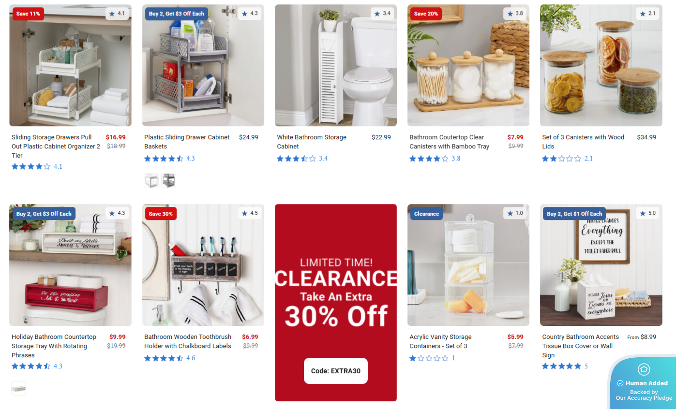Open Bathroom Wooden Toothbrush Holder with Chalkboard Labels

click(x=188, y=341)
